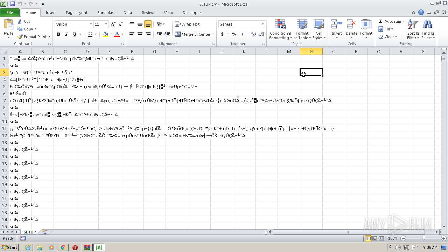The image size is (448, 252).
Task: Launch Internet Explorer from taskbar
Action: 28,247
